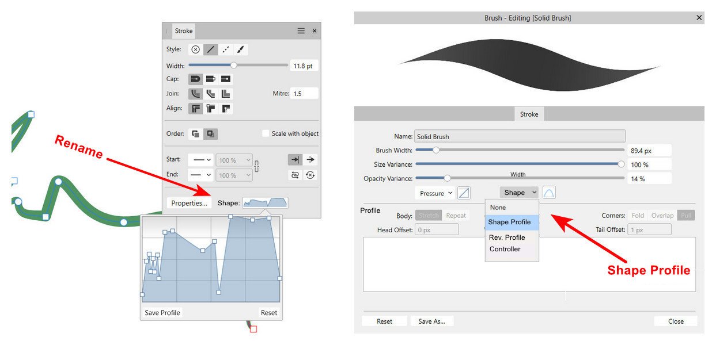Toggle the Repeat body option
The height and width of the screenshot is (345, 716).
click(456, 216)
